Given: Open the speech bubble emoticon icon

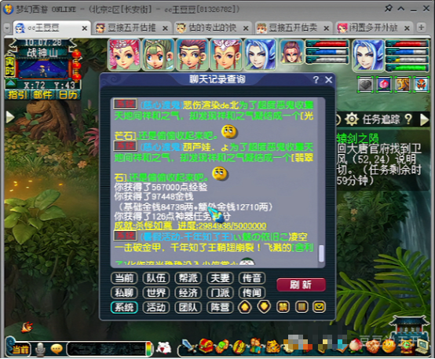Looking at the screenshot, I should [57, 349].
